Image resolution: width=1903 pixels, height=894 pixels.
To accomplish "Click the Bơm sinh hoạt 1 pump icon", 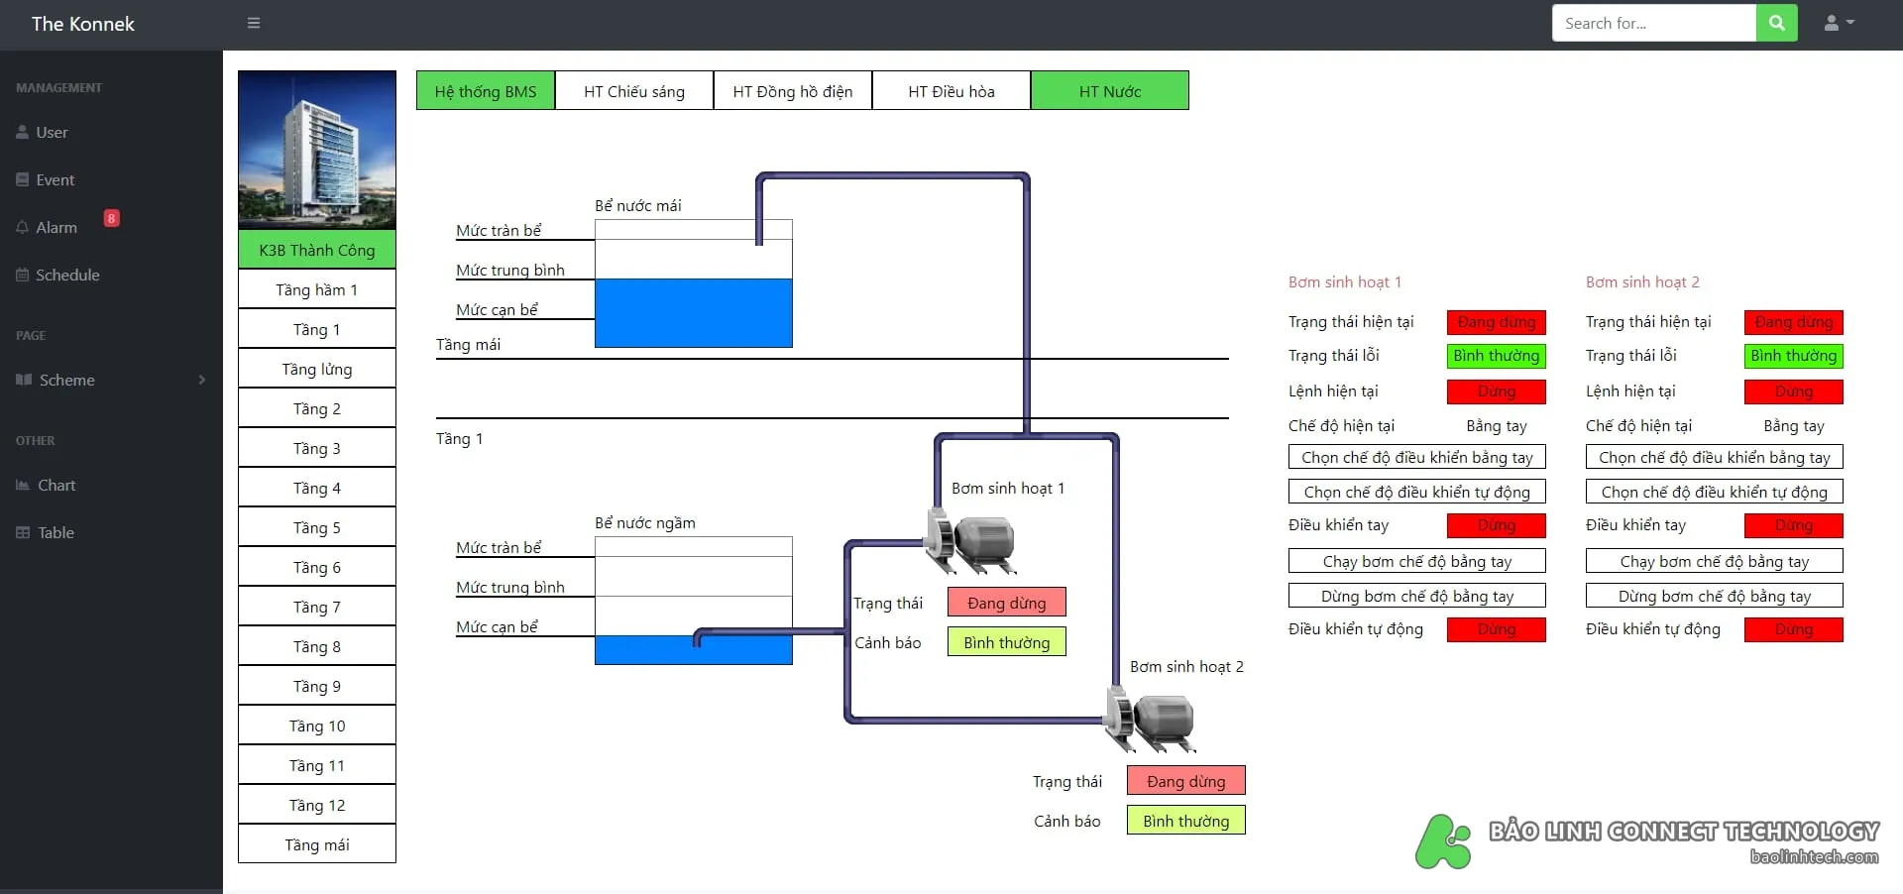I will tap(969, 541).
